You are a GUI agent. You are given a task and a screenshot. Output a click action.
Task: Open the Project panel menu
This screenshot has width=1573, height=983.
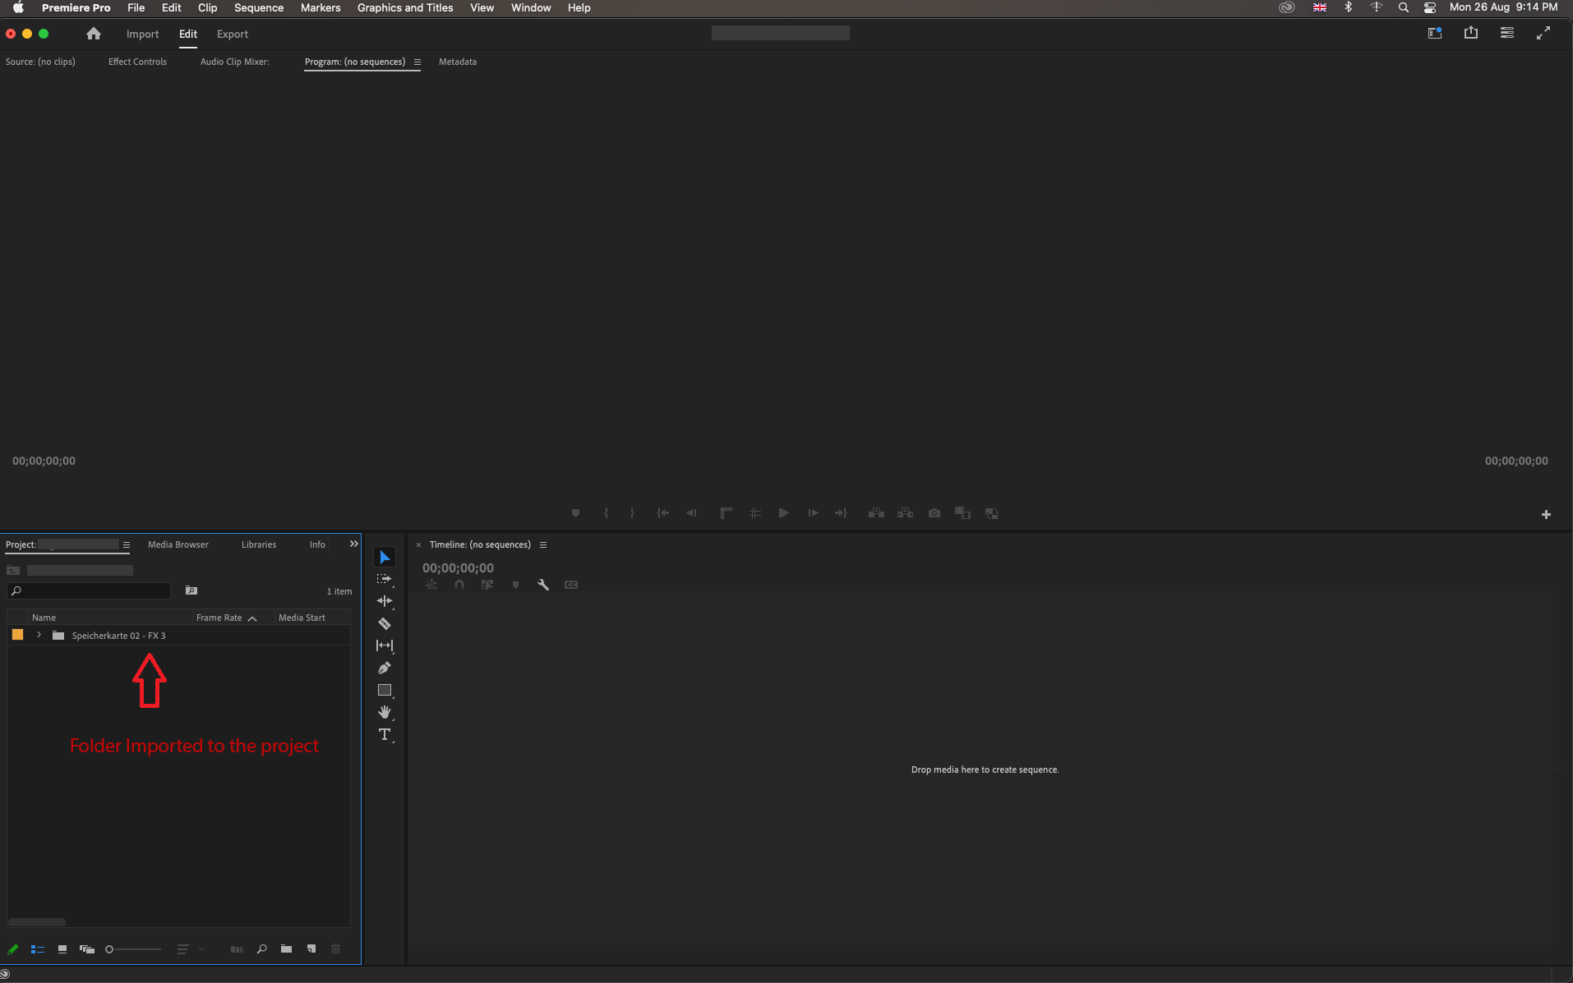pos(127,544)
